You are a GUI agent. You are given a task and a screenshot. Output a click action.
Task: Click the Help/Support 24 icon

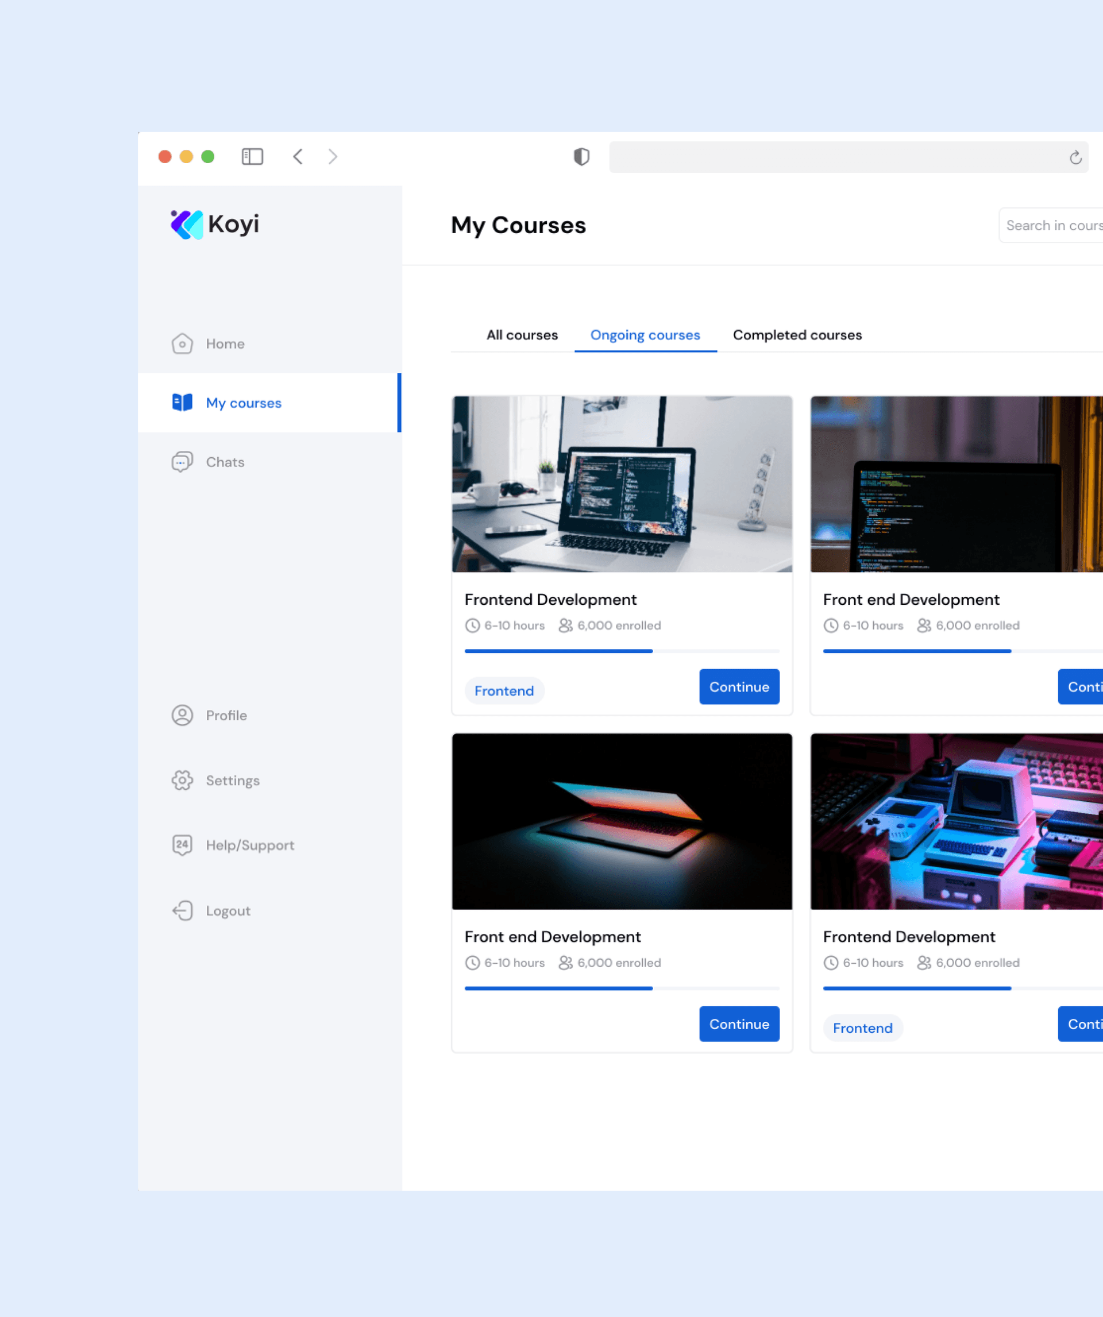[182, 845]
